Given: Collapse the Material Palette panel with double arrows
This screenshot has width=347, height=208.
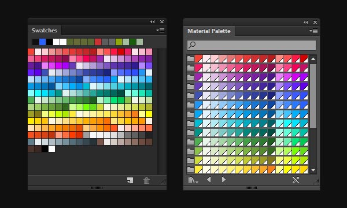Looking at the screenshot, I should pyautogui.click(x=305, y=22).
